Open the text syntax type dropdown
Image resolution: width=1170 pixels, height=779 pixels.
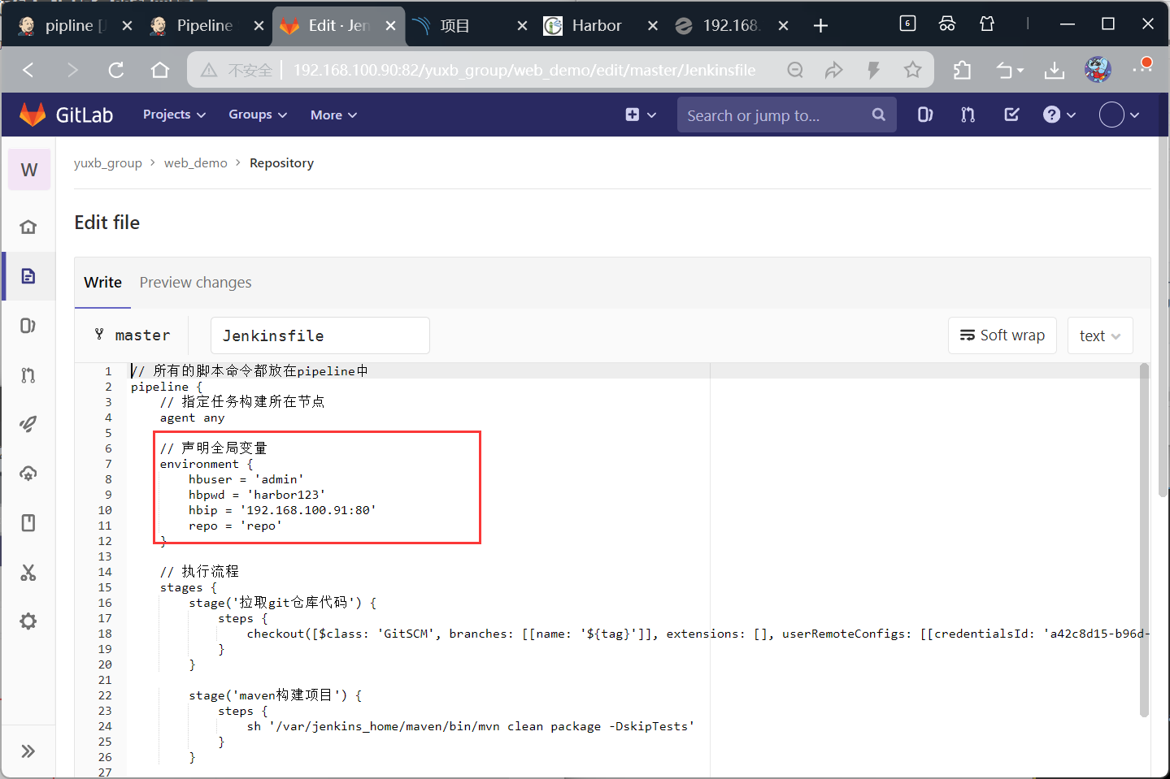[1100, 335]
